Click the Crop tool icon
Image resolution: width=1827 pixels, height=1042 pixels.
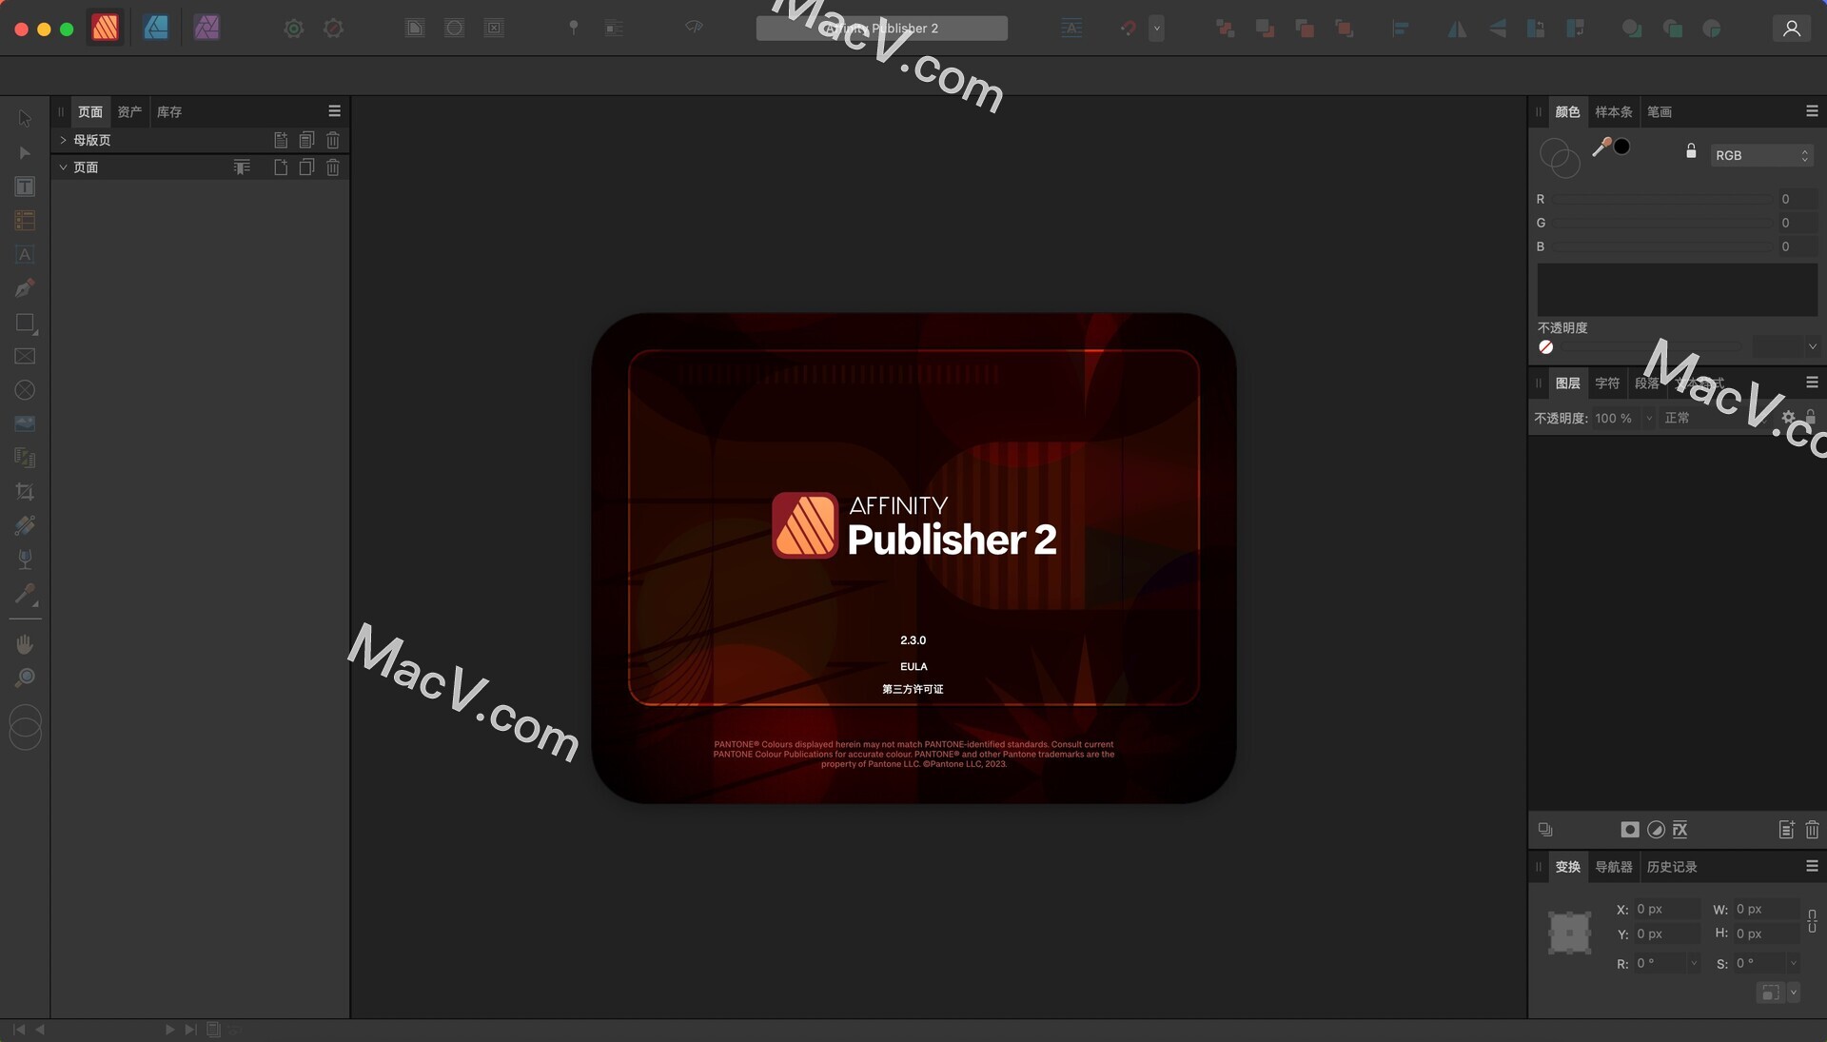point(24,491)
